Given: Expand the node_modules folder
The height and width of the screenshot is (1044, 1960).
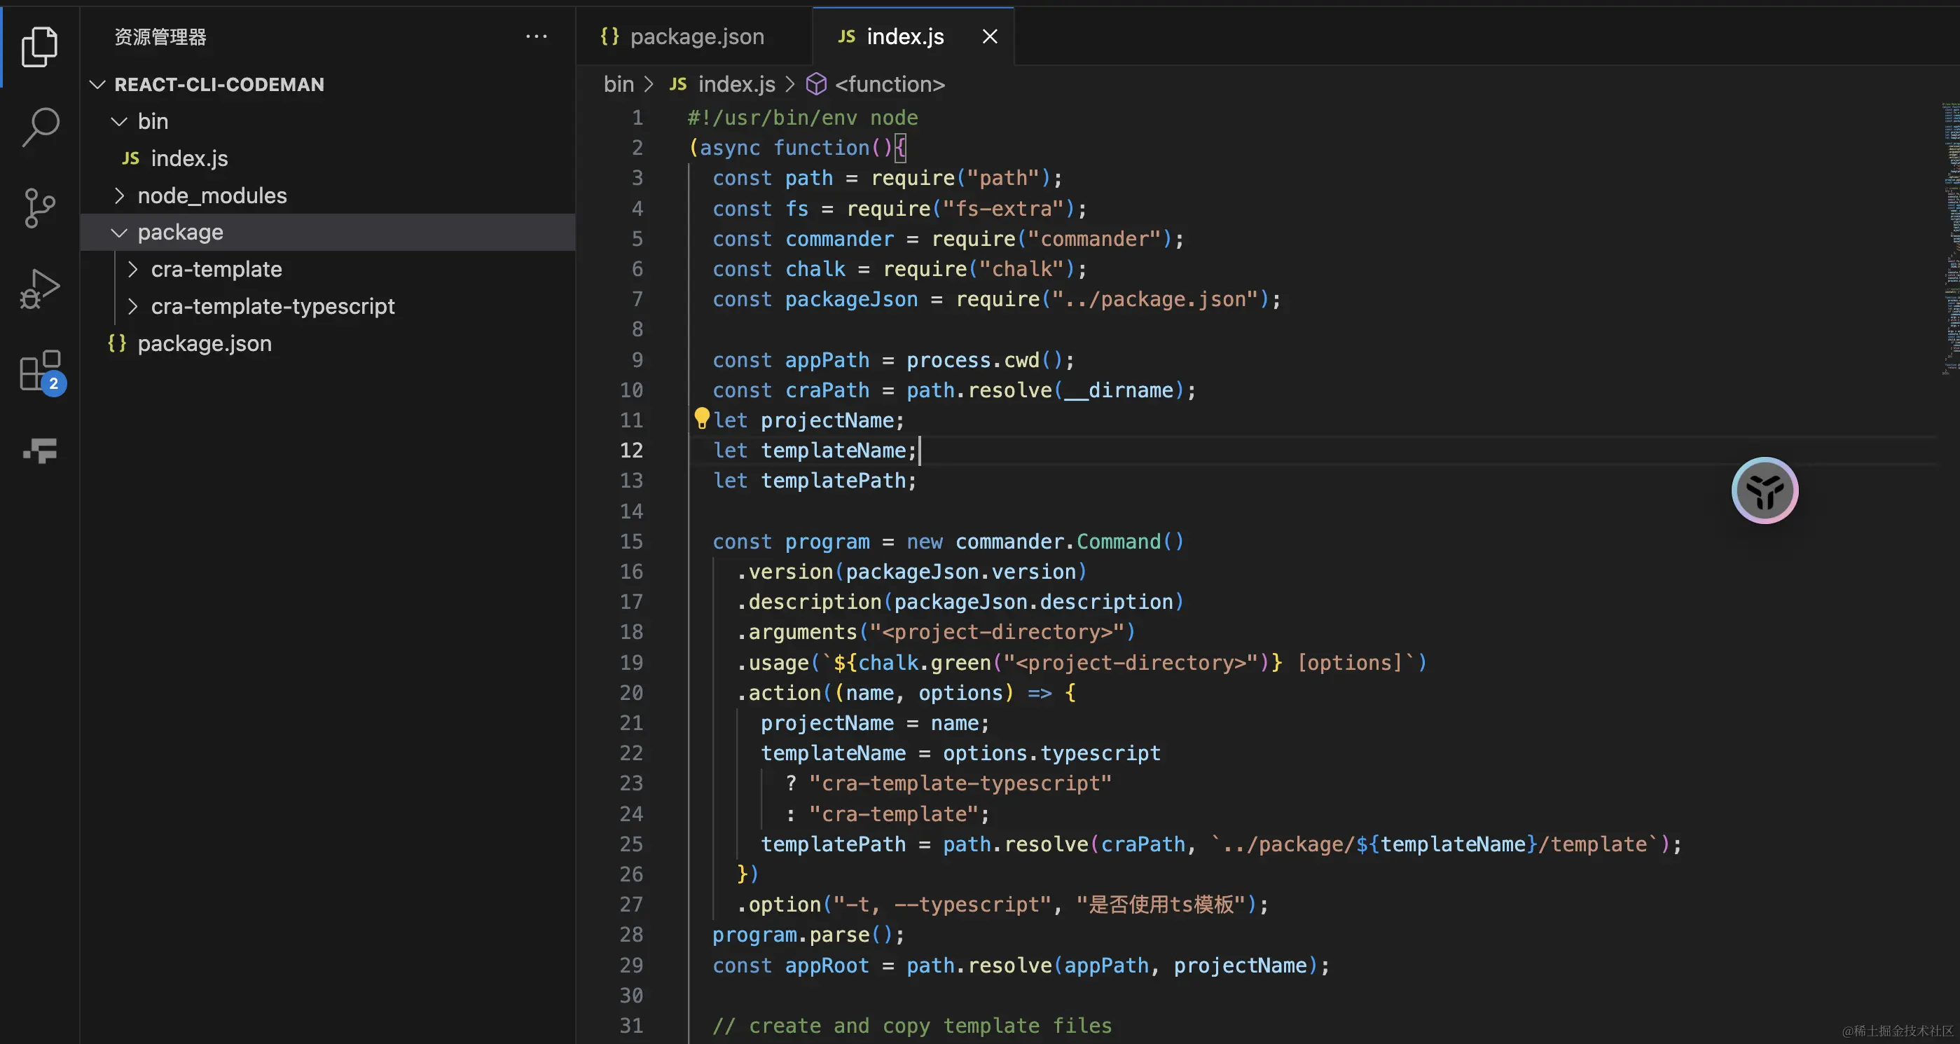Looking at the screenshot, I should [x=120, y=195].
